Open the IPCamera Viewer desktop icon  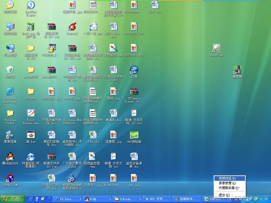[134, 92]
